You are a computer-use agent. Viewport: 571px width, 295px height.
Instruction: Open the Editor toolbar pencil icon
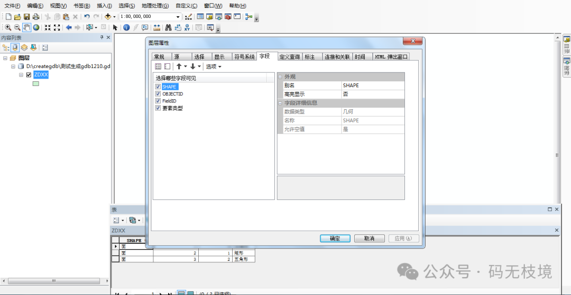(188, 17)
